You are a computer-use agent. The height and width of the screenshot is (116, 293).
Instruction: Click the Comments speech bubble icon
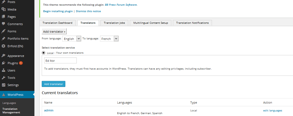click(x=3, y=24)
